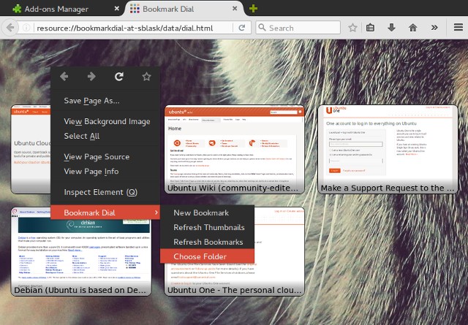Choose Save Page As... from context menu

105,101
